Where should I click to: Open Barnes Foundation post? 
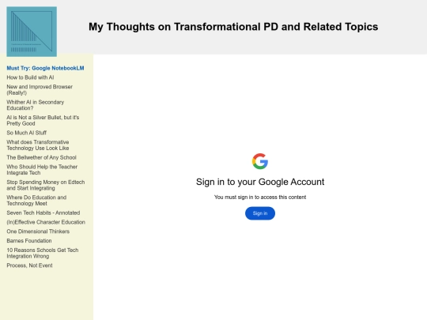coord(29,241)
